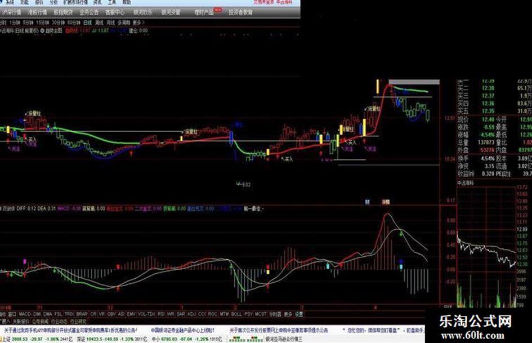Open 设置 in the indicator bar
The width and height of the screenshot is (532, 343).
click(x=299, y=314)
